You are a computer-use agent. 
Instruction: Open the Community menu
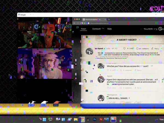click(97, 29)
